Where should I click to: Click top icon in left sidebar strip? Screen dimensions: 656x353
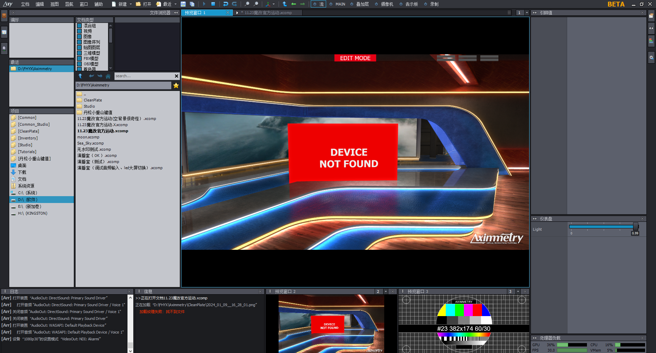4,16
